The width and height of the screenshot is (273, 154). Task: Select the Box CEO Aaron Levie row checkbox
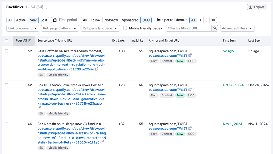tap(6, 85)
